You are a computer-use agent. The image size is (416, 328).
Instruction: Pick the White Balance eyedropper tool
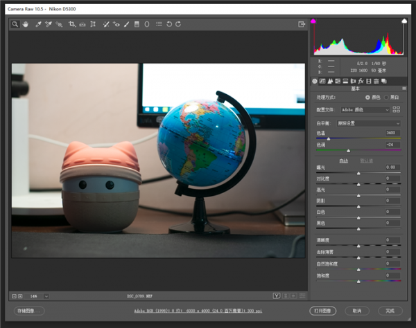[x=37, y=24]
